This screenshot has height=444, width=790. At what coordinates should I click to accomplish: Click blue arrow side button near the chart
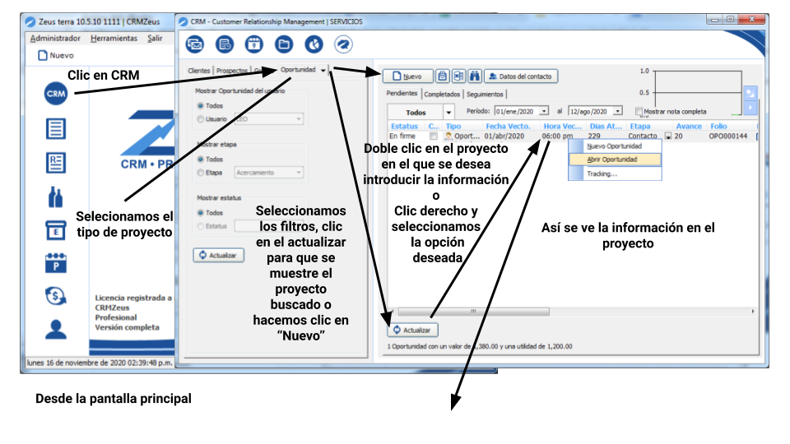[x=750, y=107]
